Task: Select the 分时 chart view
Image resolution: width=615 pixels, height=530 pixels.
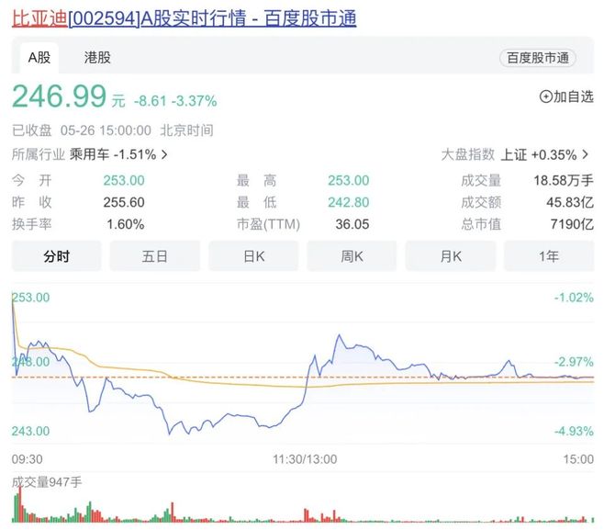Action: (57, 256)
